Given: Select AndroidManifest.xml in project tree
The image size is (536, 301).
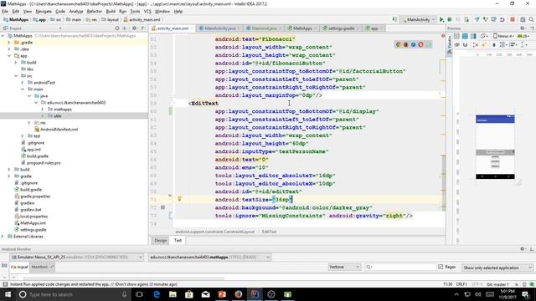Looking at the screenshot, I should [59, 130].
